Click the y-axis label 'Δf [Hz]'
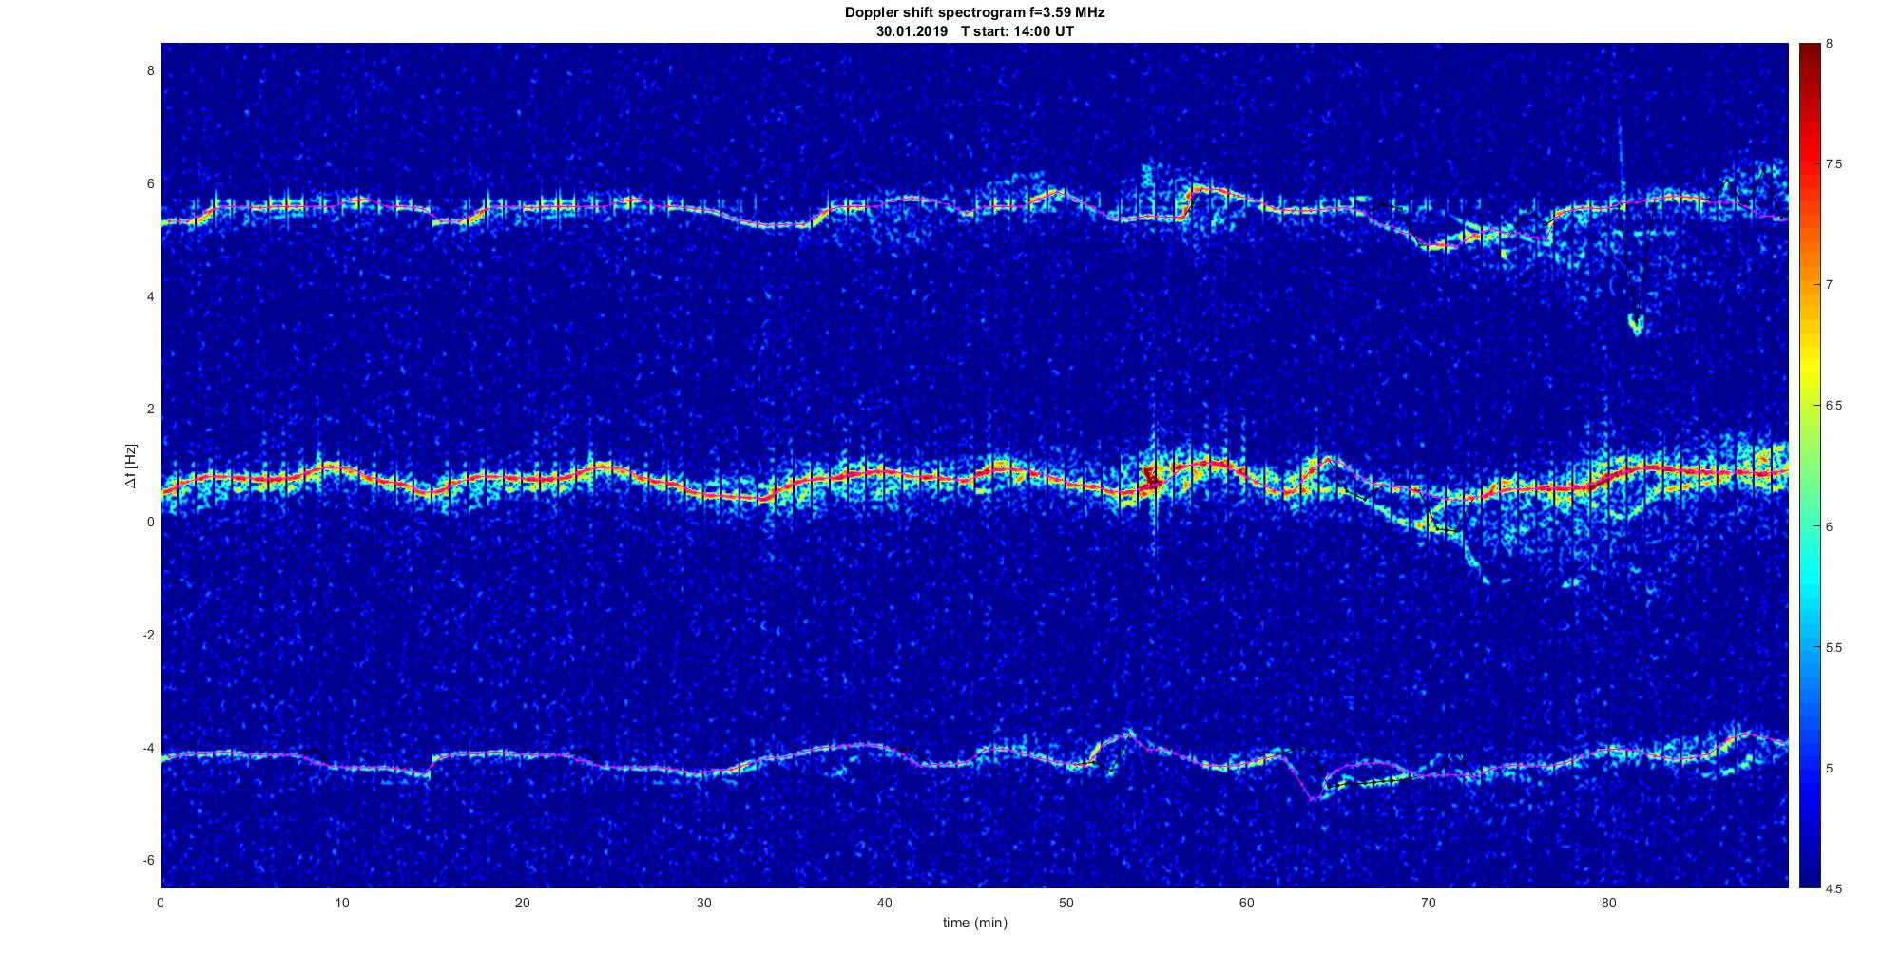Viewport: 1901px width, 953px height. [129, 467]
